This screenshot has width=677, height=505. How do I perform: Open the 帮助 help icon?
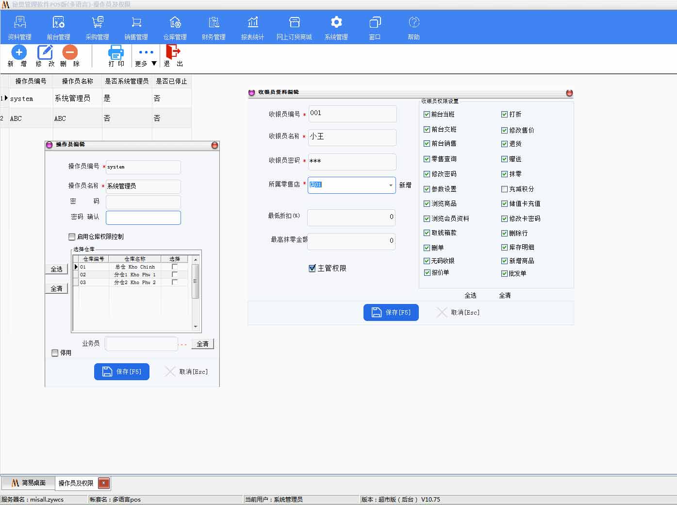tap(414, 22)
